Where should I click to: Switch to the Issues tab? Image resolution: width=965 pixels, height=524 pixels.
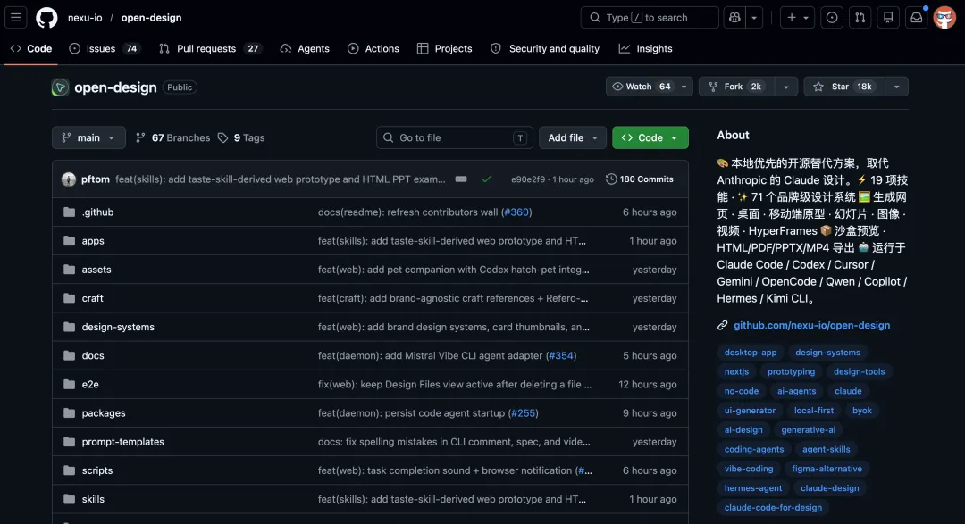(x=104, y=48)
